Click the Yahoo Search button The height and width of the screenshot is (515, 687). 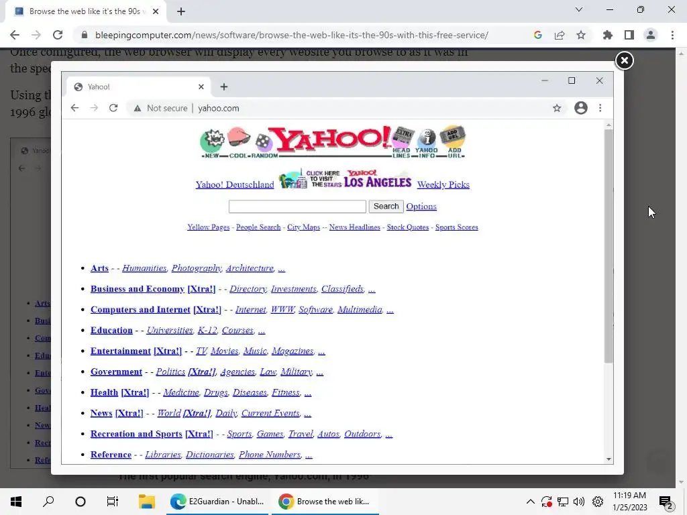386,207
